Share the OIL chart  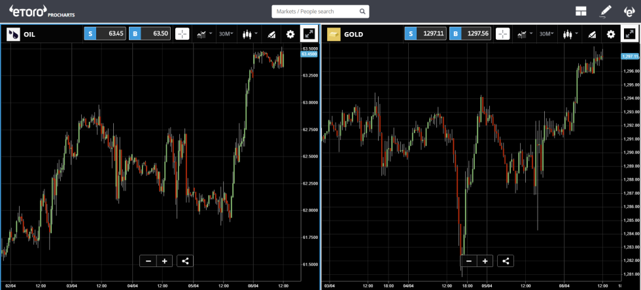pos(185,261)
